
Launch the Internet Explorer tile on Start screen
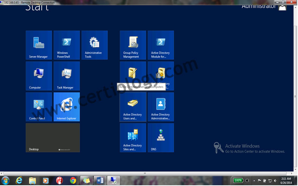pyautogui.click(x=67, y=107)
